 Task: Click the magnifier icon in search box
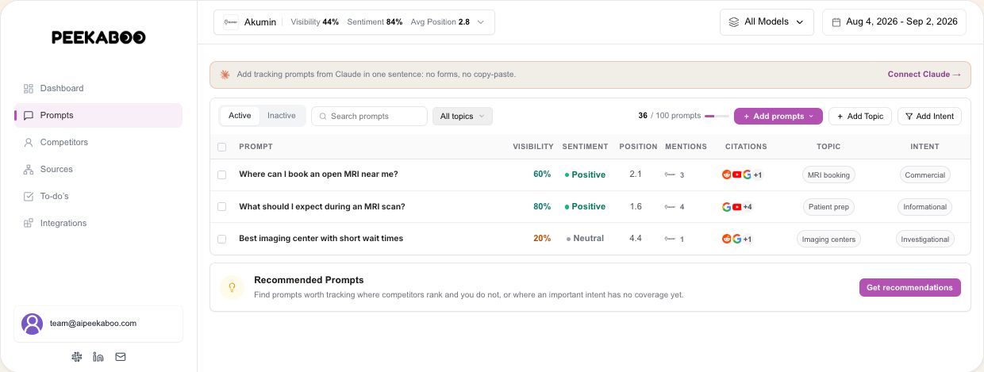point(323,117)
